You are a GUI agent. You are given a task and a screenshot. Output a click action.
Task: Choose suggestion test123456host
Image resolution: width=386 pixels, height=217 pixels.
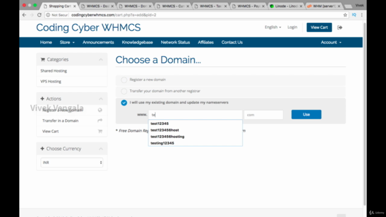pyautogui.click(x=165, y=130)
